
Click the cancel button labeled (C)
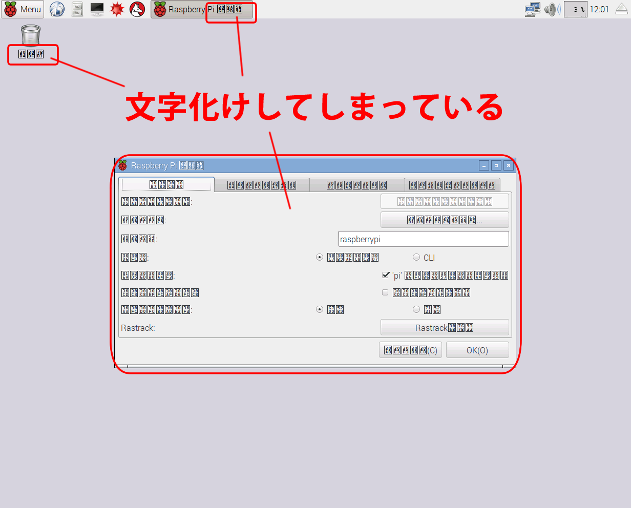click(x=410, y=350)
